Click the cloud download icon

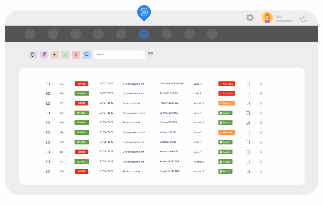[x=87, y=54]
